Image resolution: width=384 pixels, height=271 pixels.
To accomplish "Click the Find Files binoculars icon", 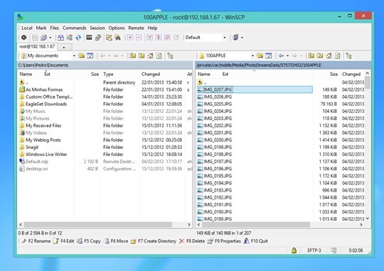I will pyautogui.click(x=118, y=38).
